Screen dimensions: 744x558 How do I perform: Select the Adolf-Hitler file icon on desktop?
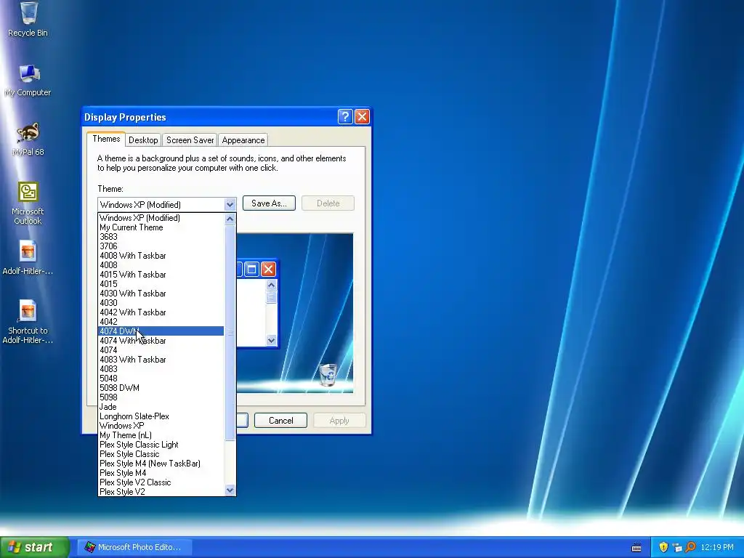click(x=28, y=258)
